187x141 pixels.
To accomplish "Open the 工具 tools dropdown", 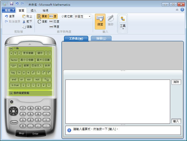I will [123, 24].
